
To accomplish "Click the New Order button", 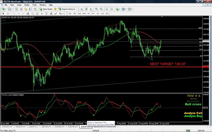I will (46, 9).
